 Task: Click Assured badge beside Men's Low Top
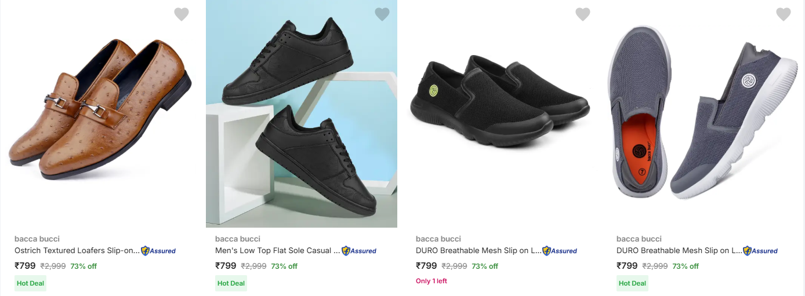[x=359, y=251]
